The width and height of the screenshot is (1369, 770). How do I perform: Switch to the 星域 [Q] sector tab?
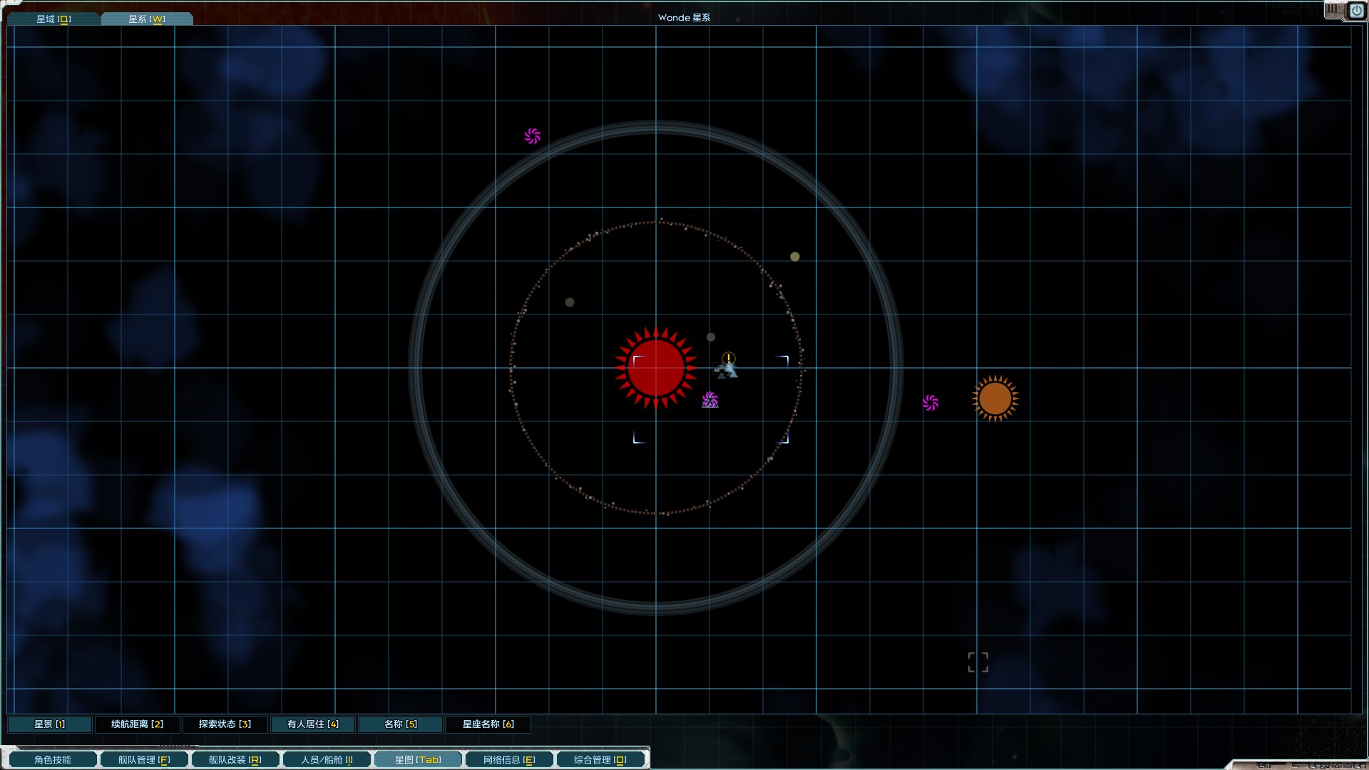53,19
